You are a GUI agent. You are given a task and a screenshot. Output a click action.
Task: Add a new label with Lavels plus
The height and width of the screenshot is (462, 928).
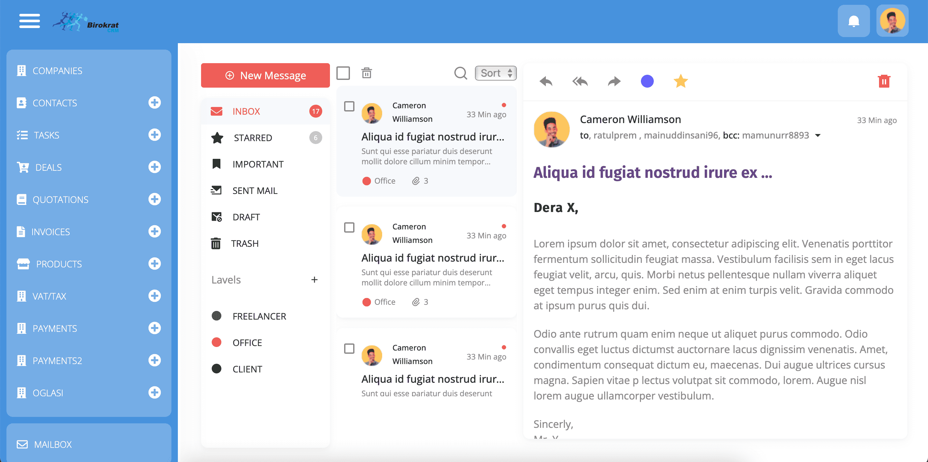[x=314, y=280]
